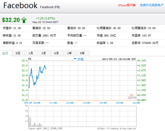Open the 免费开设美股帐户 link
The height and width of the screenshot is (131, 165).
point(152,5)
